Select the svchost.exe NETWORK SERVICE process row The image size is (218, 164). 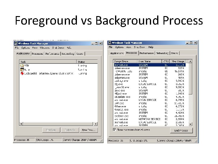click(x=150, y=119)
